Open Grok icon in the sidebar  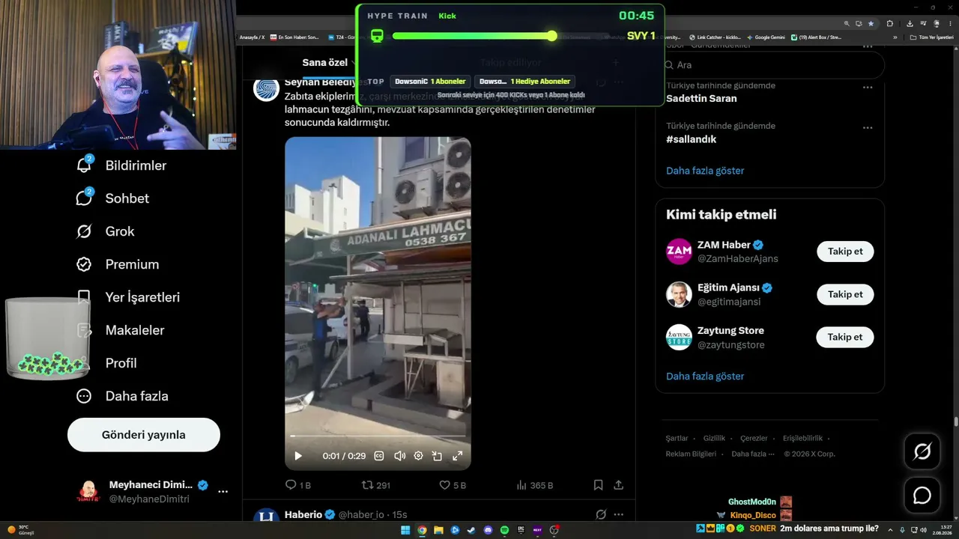click(x=84, y=231)
